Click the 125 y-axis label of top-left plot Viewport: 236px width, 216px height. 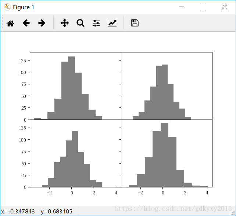[22, 61]
